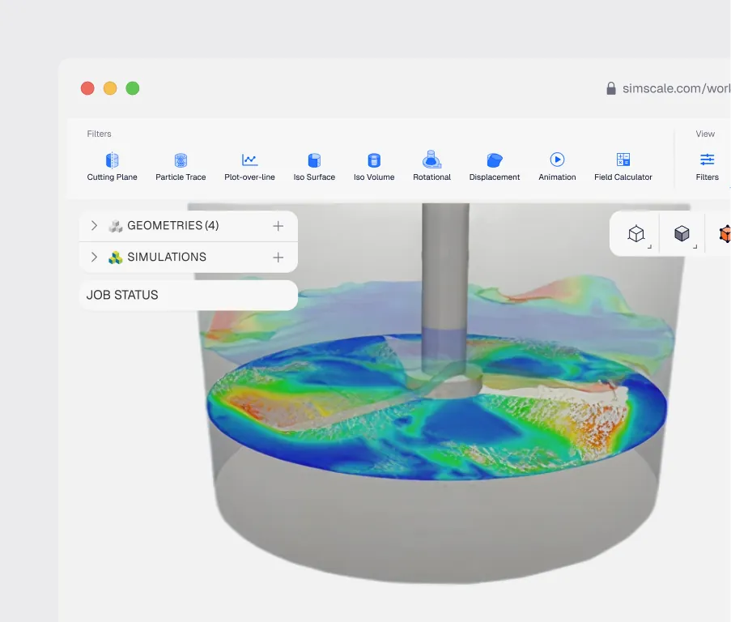Image resolution: width=731 pixels, height=622 pixels.
Task: Maximize the window with green button
Action: click(133, 88)
